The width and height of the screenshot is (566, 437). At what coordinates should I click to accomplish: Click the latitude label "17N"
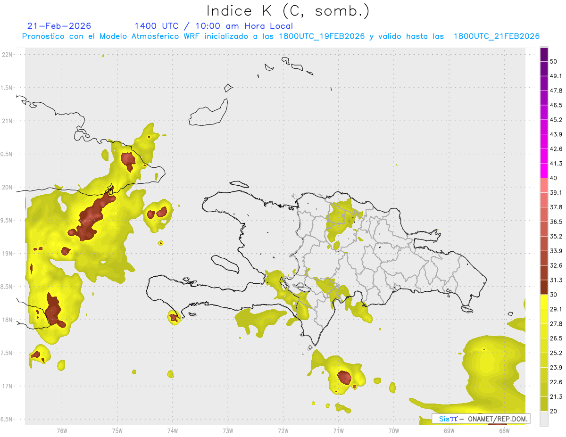point(8,386)
